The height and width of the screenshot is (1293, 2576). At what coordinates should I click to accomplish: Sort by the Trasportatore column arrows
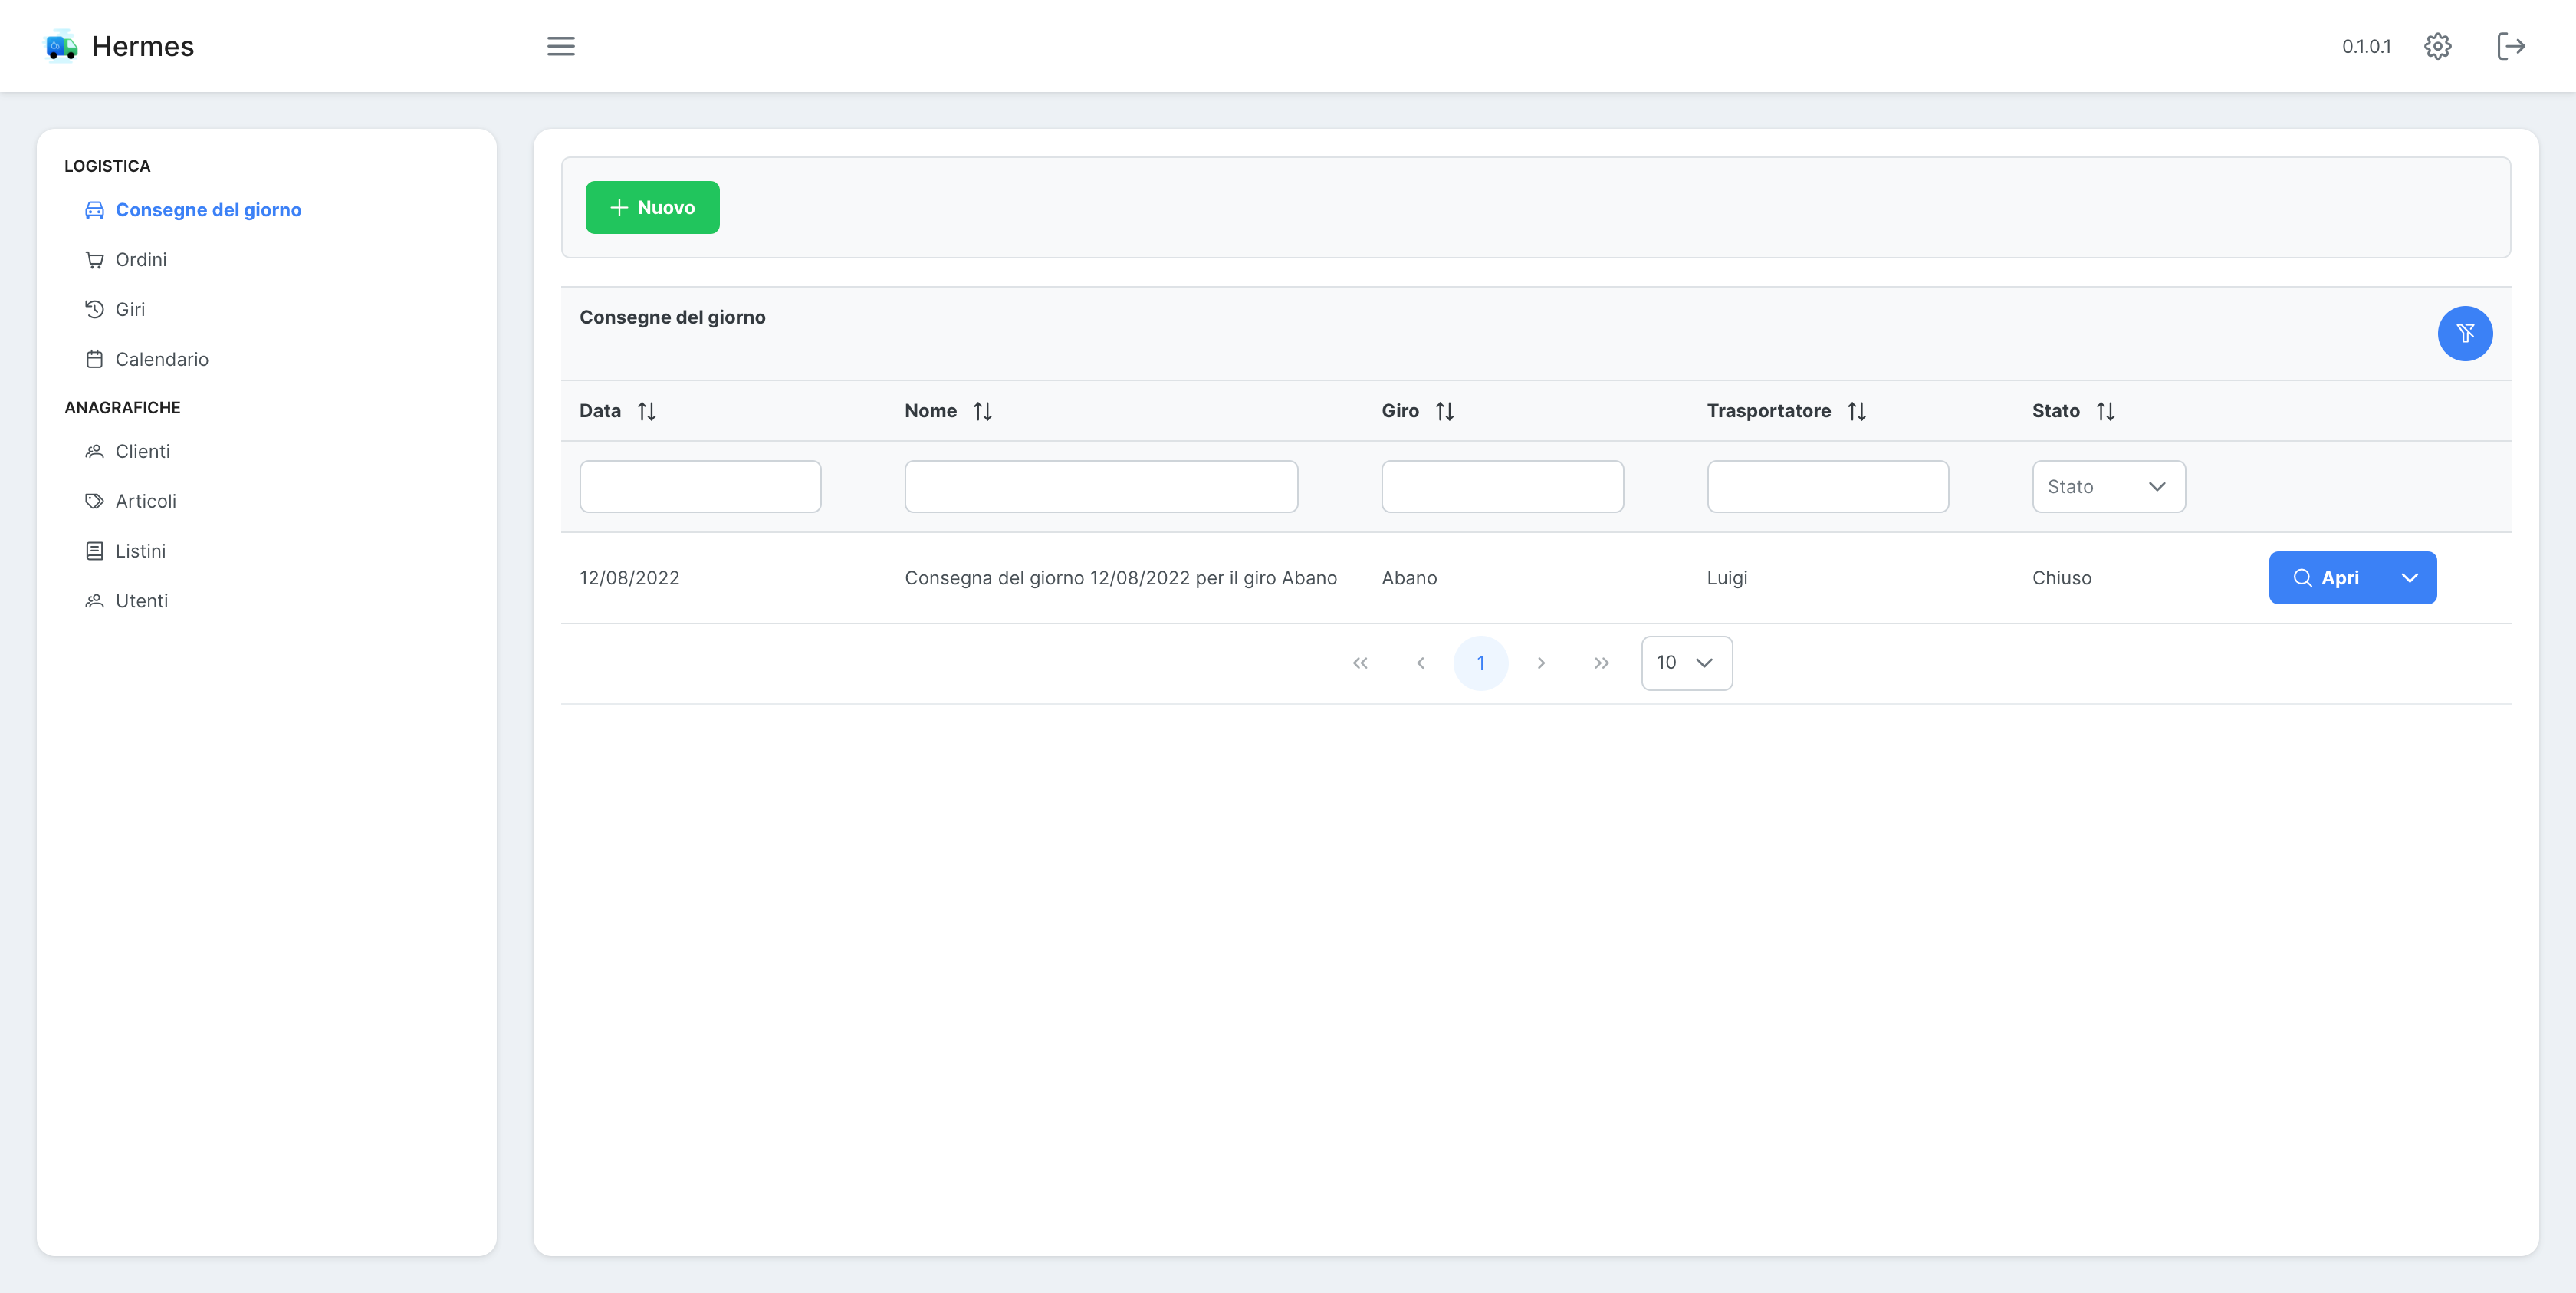point(1856,411)
